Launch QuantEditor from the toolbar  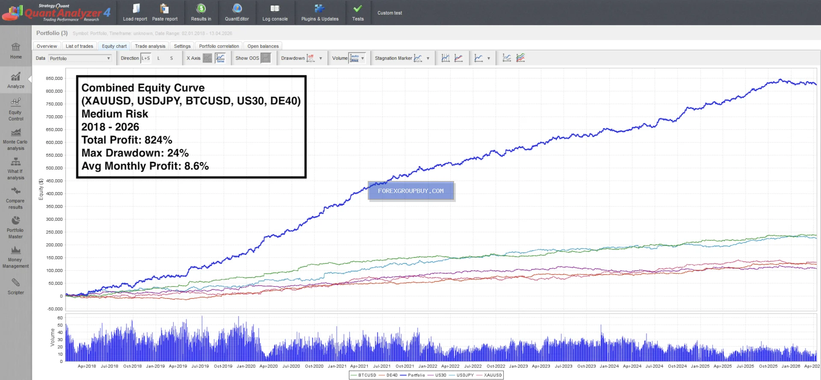click(x=237, y=13)
